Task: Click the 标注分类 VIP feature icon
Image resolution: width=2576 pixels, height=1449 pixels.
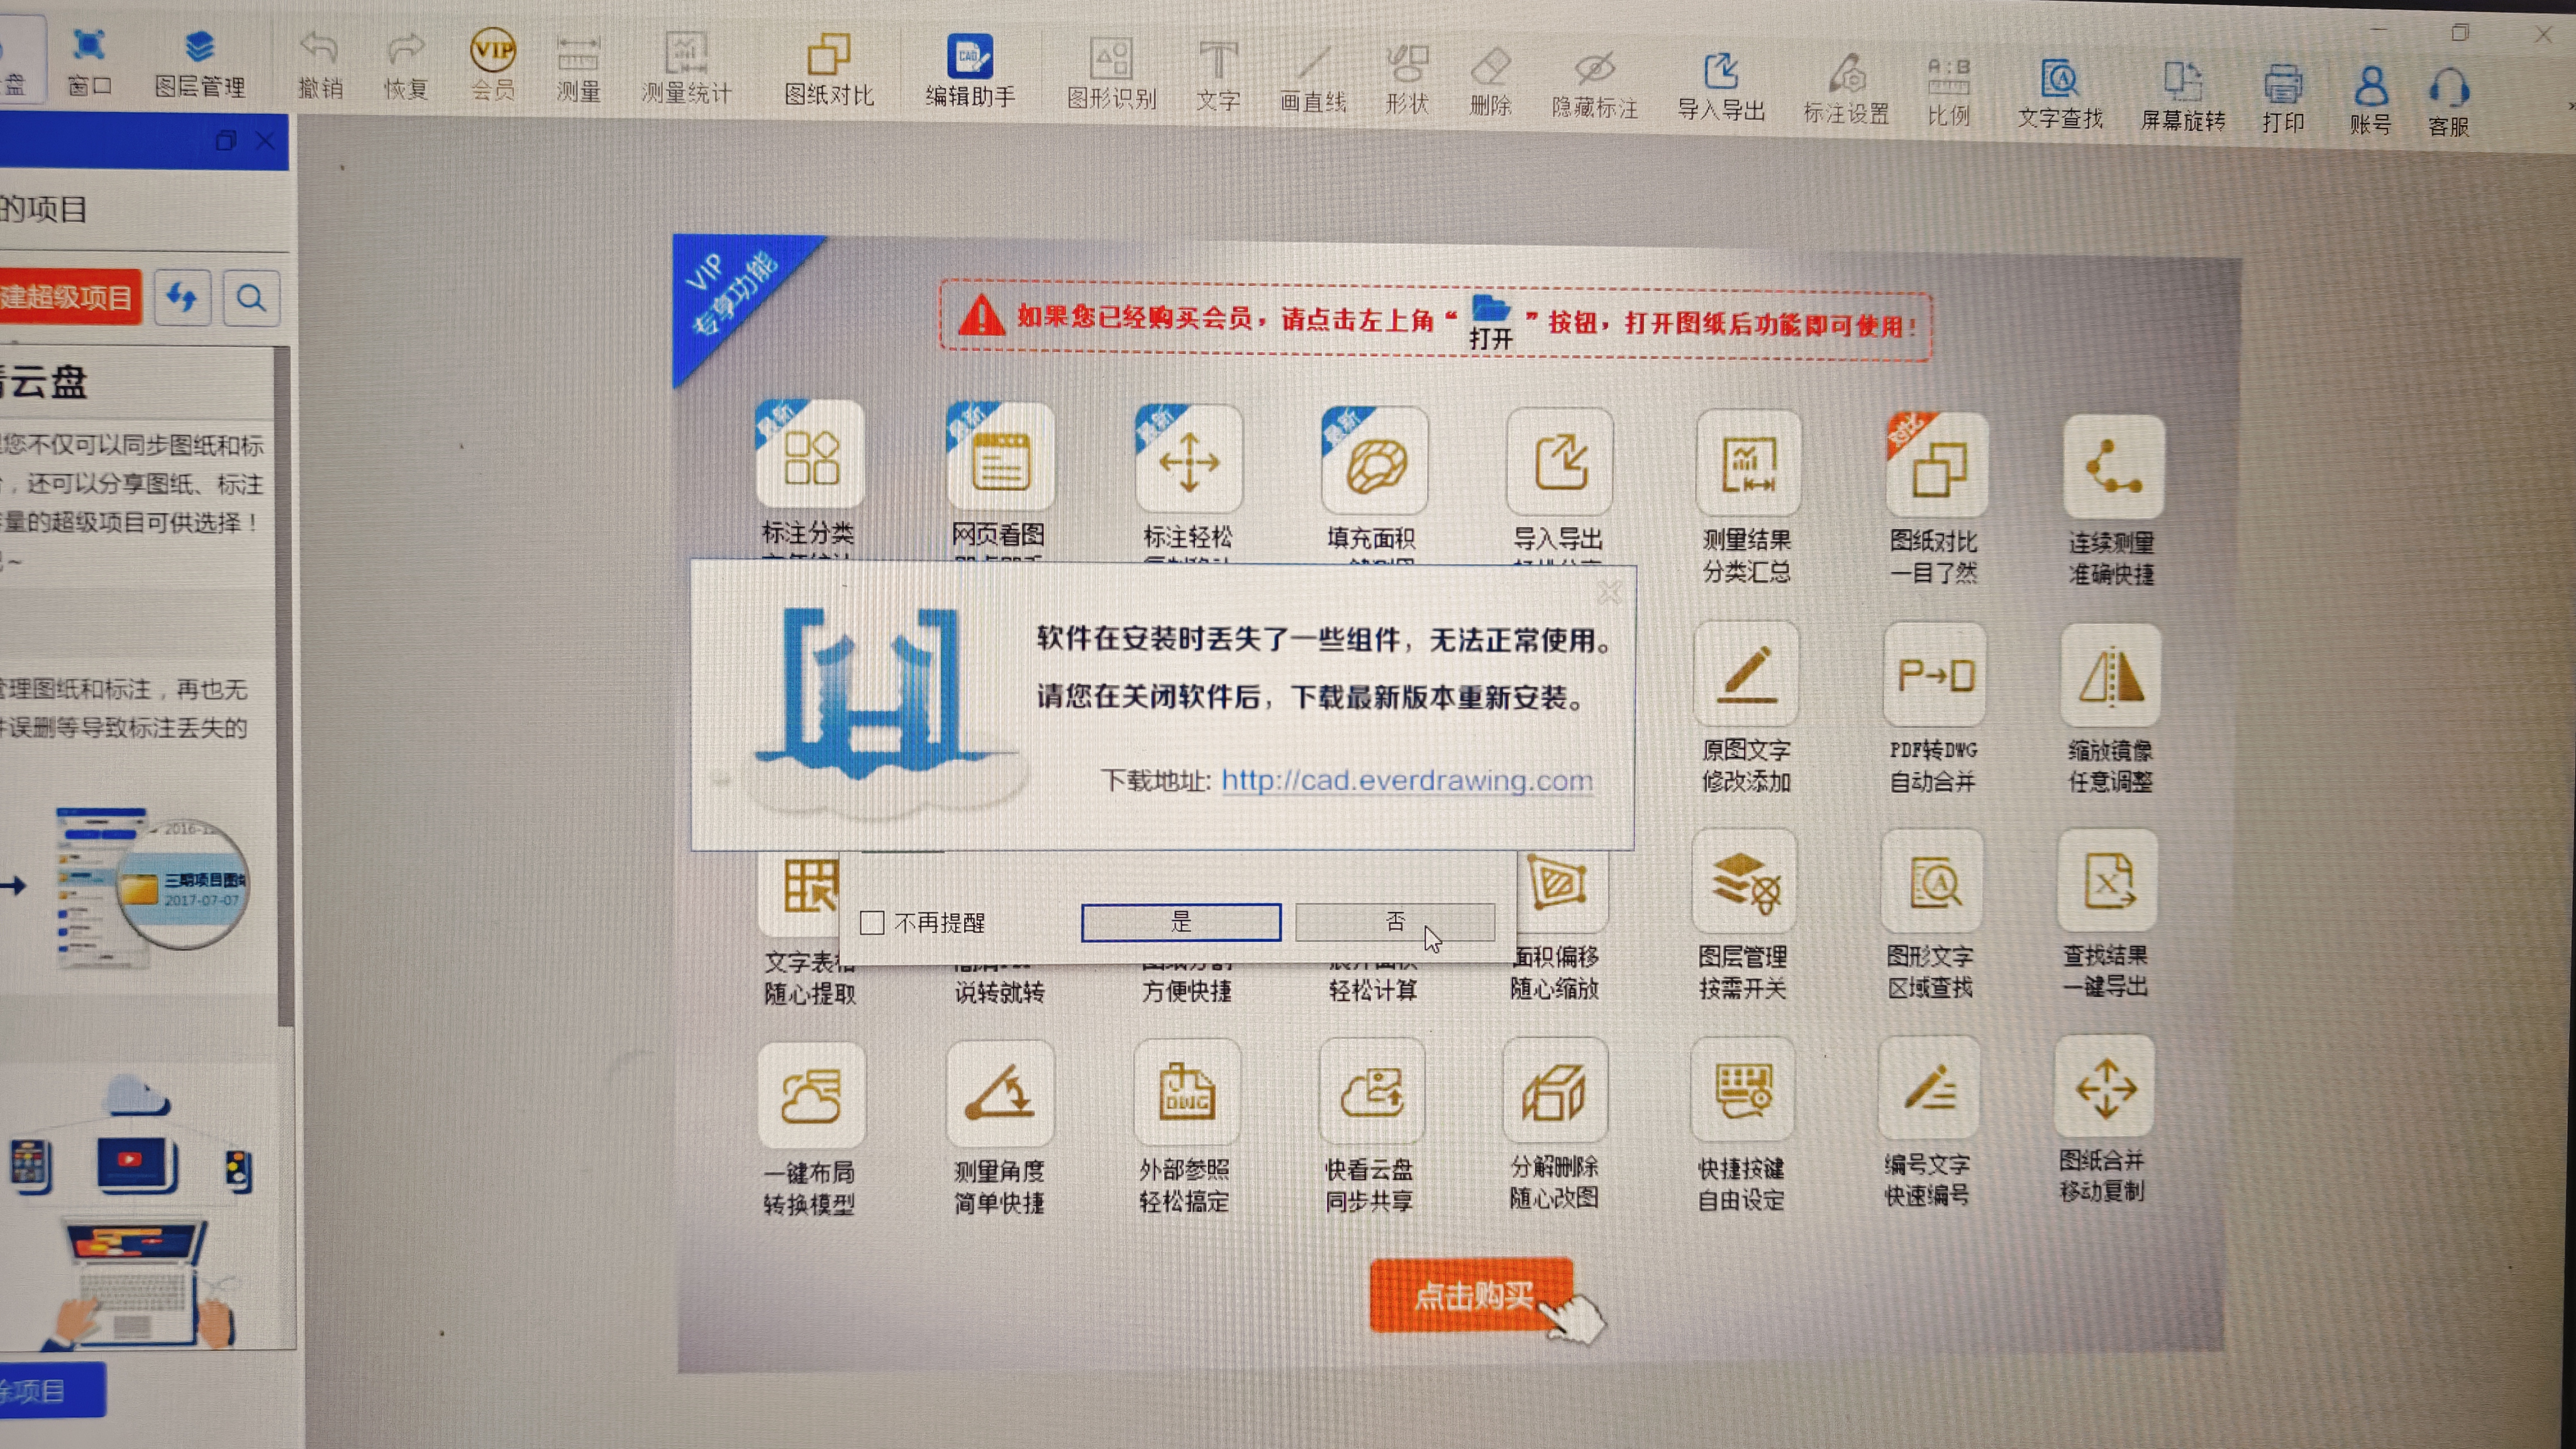Action: pyautogui.click(x=809, y=455)
